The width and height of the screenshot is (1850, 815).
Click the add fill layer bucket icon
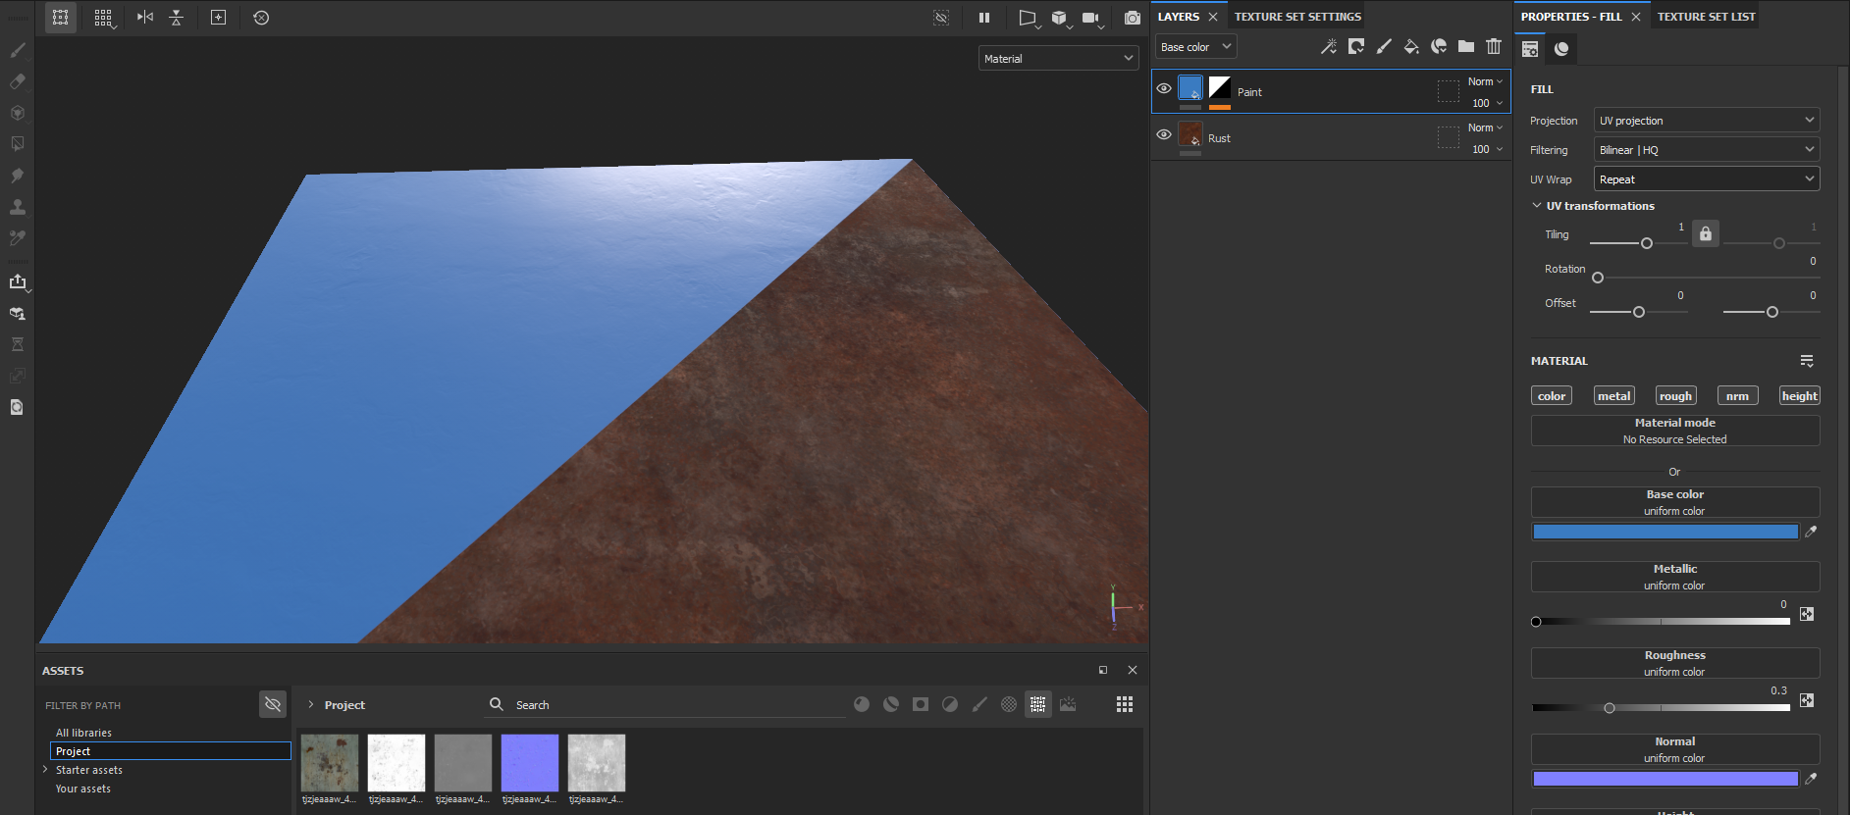click(1411, 46)
